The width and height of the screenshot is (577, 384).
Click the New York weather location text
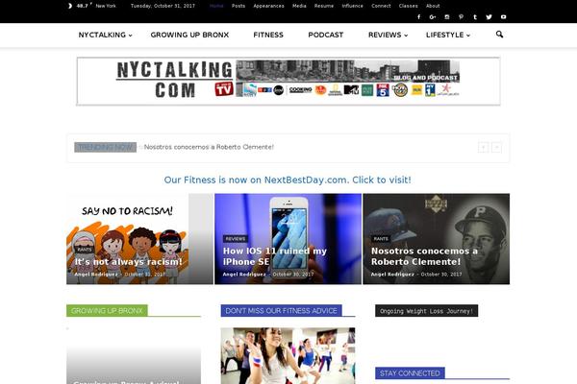tap(106, 6)
